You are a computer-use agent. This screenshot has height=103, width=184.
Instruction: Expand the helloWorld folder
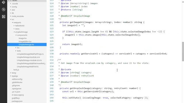coord(20,26)
